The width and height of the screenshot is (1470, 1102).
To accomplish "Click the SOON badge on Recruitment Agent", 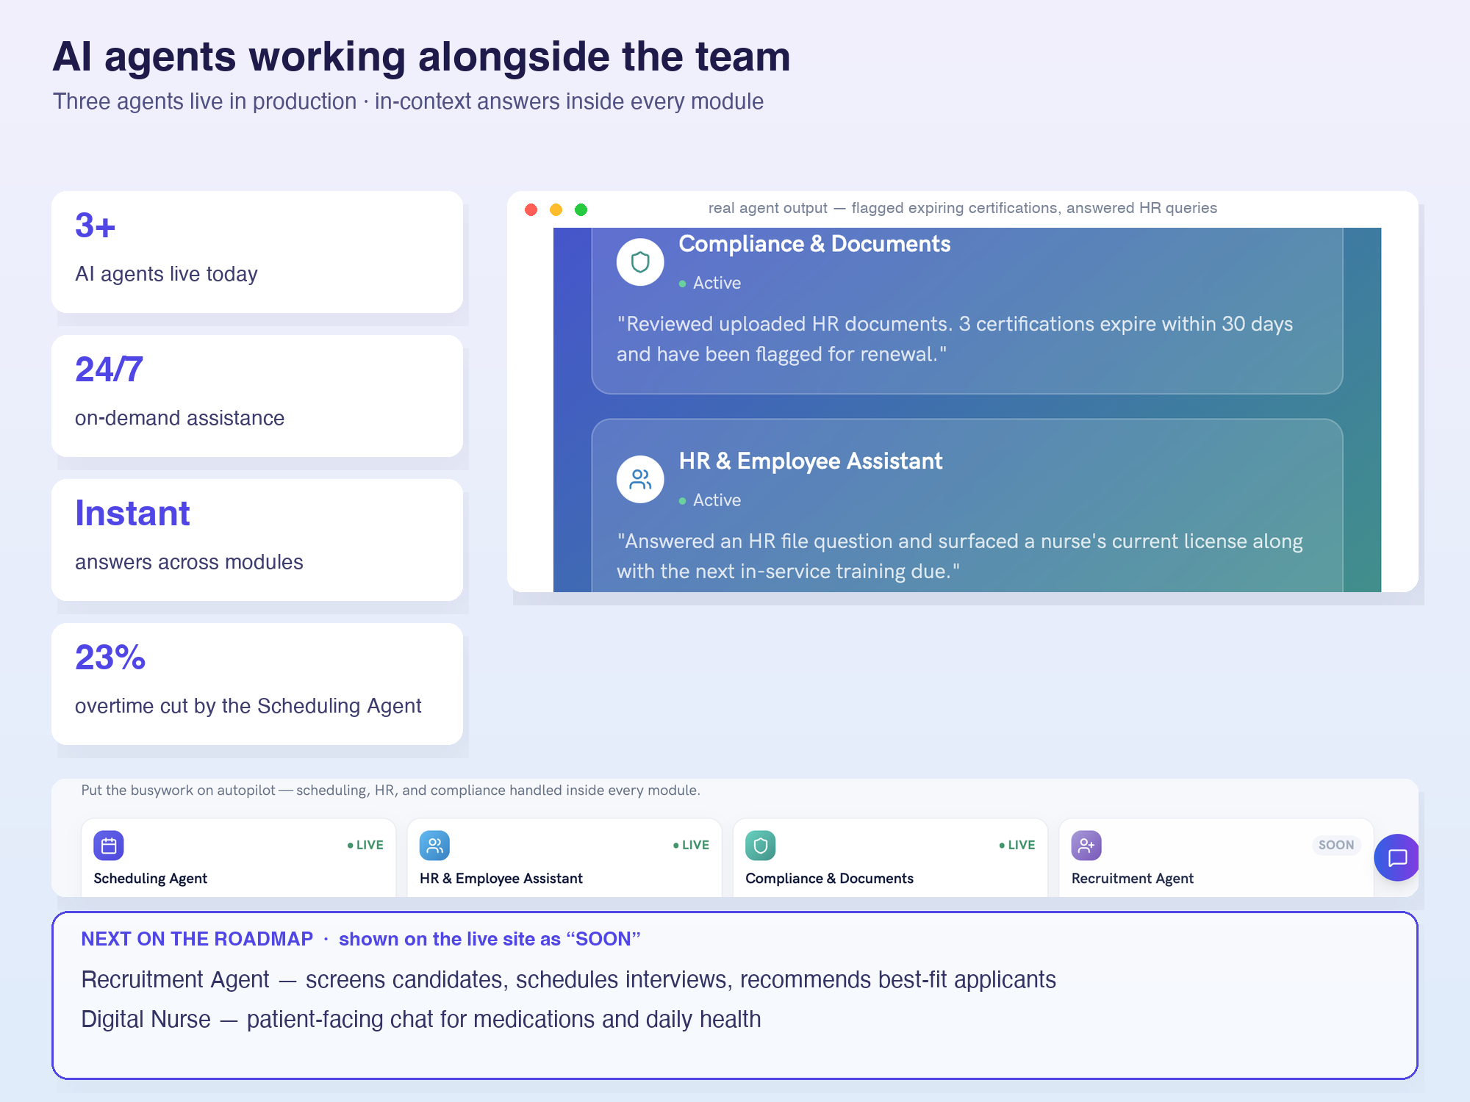I will tap(1335, 845).
